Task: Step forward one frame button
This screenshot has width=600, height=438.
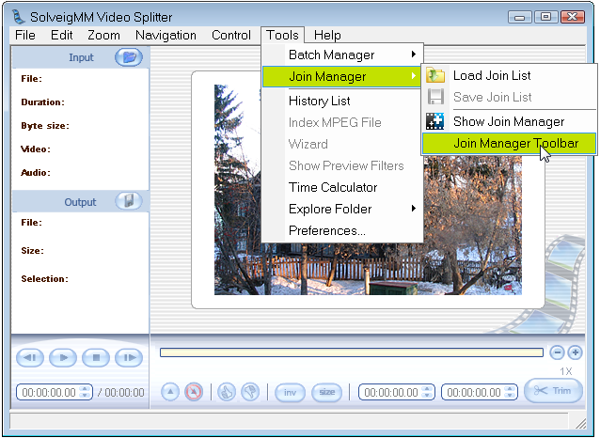Action: [x=127, y=357]
